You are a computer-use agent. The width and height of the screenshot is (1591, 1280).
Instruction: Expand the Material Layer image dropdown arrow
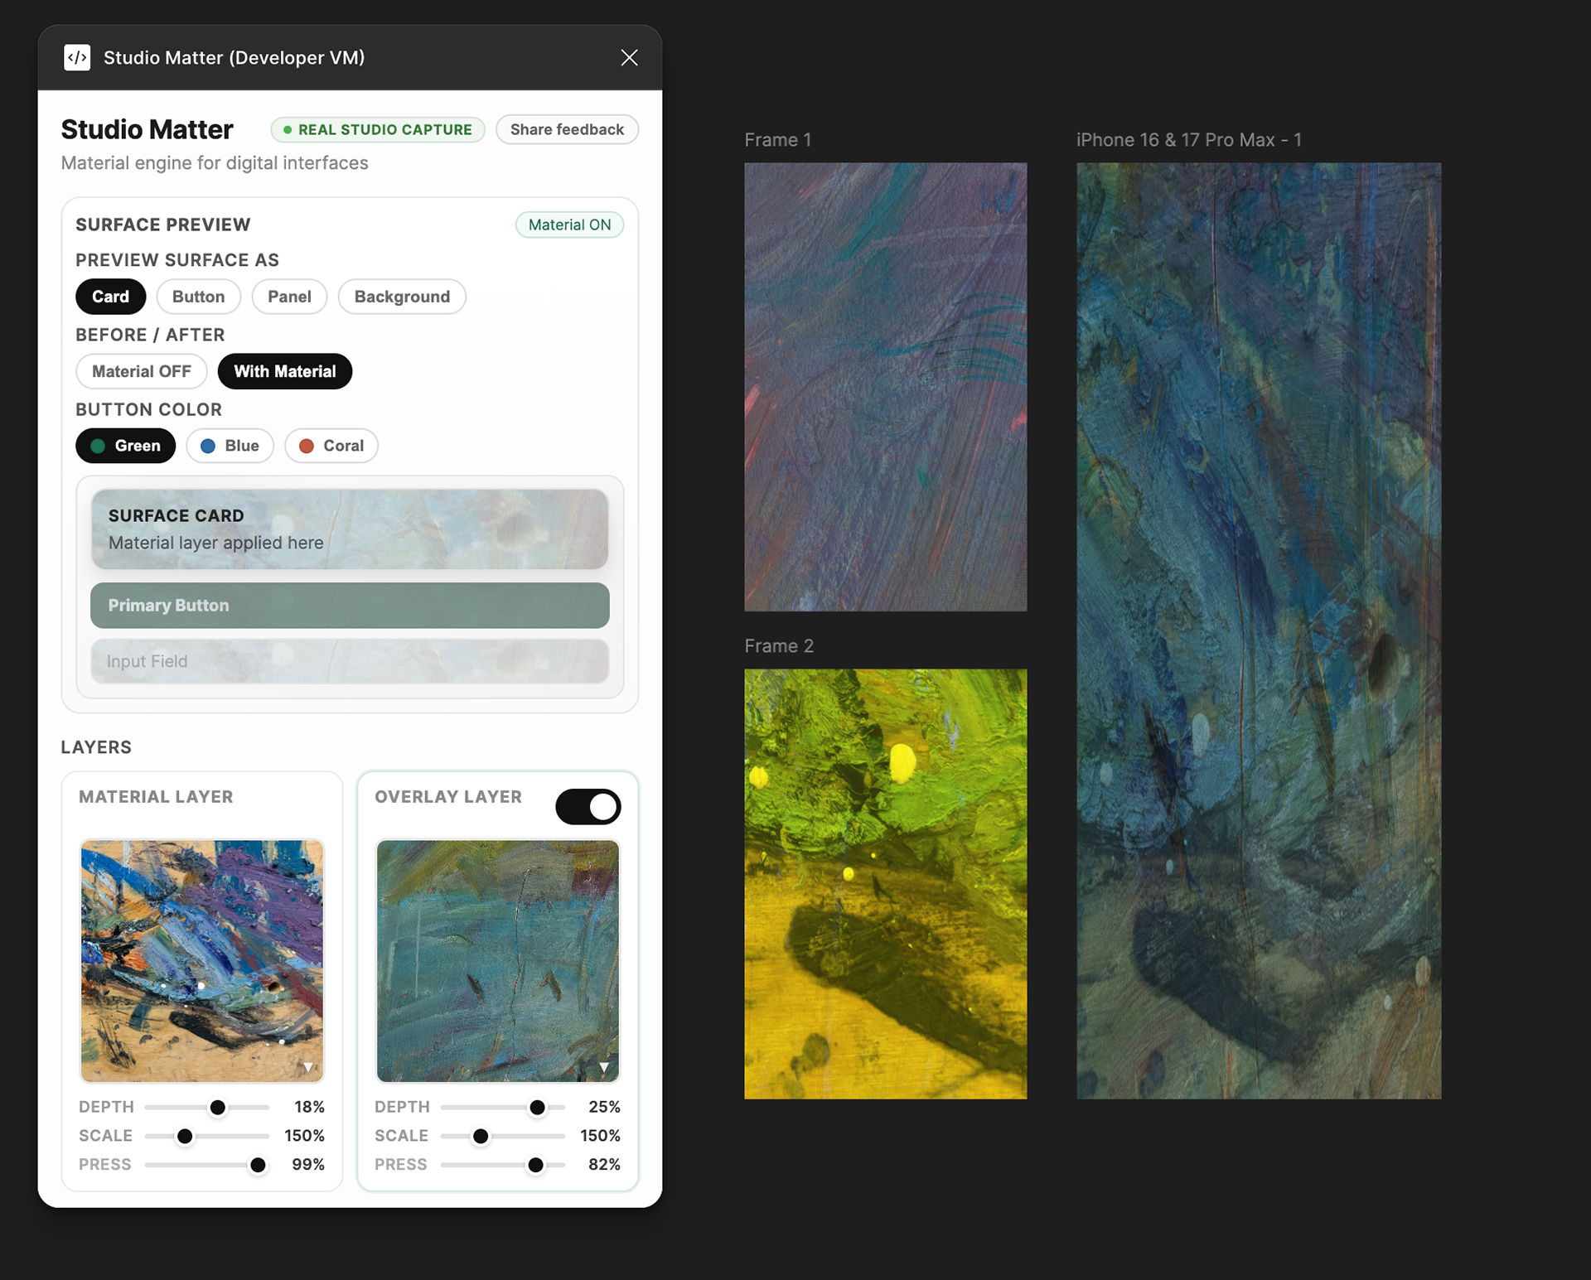(308, 1067)
